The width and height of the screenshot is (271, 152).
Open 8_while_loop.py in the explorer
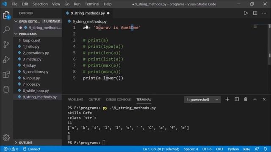tap(36, 91)
